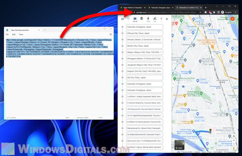Click the Ikegami, Ota City waypoint field

145,71
